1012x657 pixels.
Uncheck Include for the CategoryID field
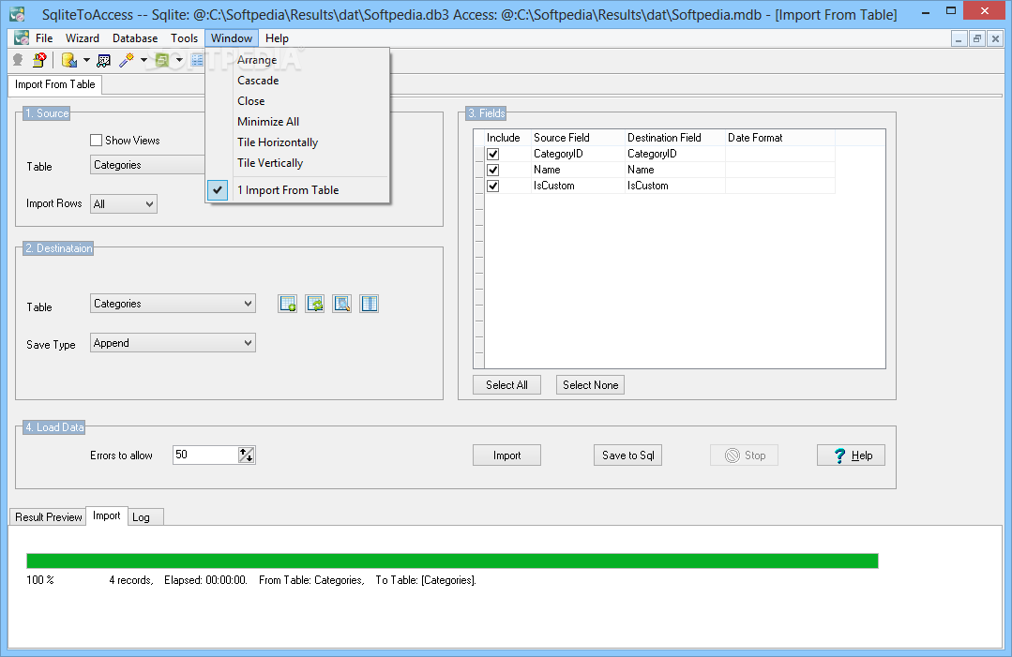493,154
